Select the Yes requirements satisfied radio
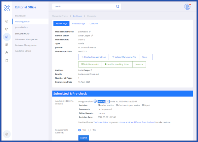Screen dimensions: 198x142 click(x=80, y=130)
